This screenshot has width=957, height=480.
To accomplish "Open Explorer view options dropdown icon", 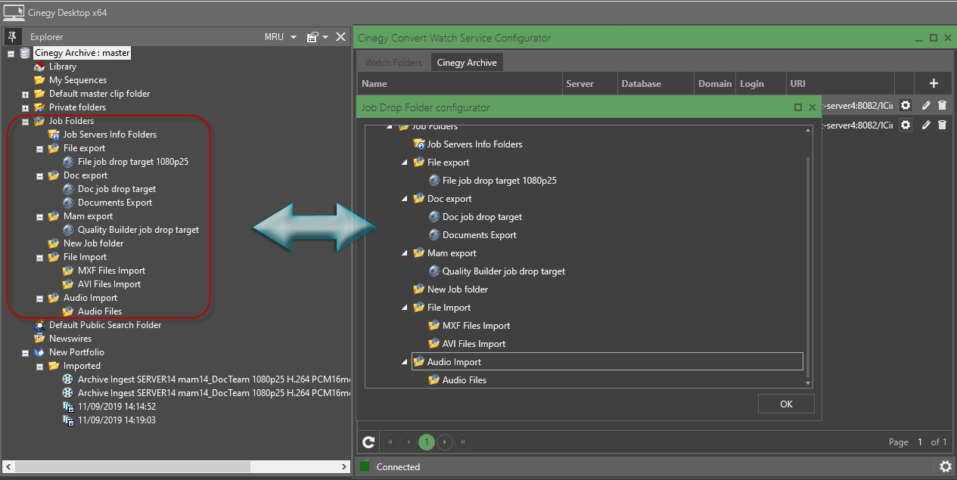I will (317, 37).
